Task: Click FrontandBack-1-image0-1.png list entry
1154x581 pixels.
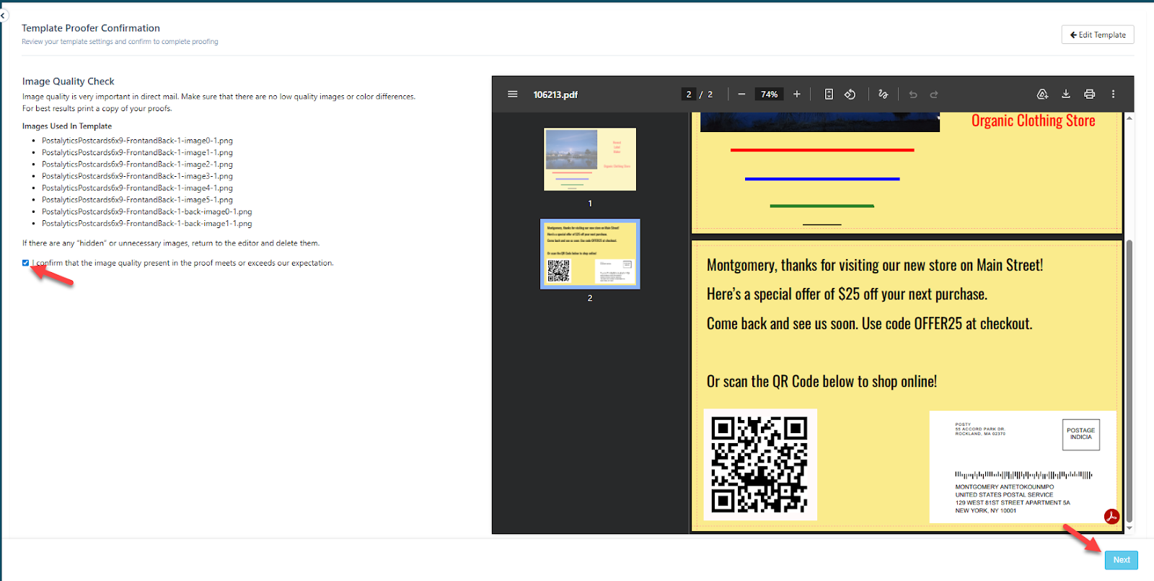Action: click(x=137, y=141)
